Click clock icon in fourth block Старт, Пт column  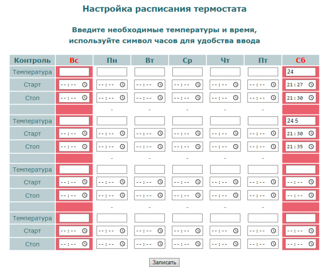point(273,230)
